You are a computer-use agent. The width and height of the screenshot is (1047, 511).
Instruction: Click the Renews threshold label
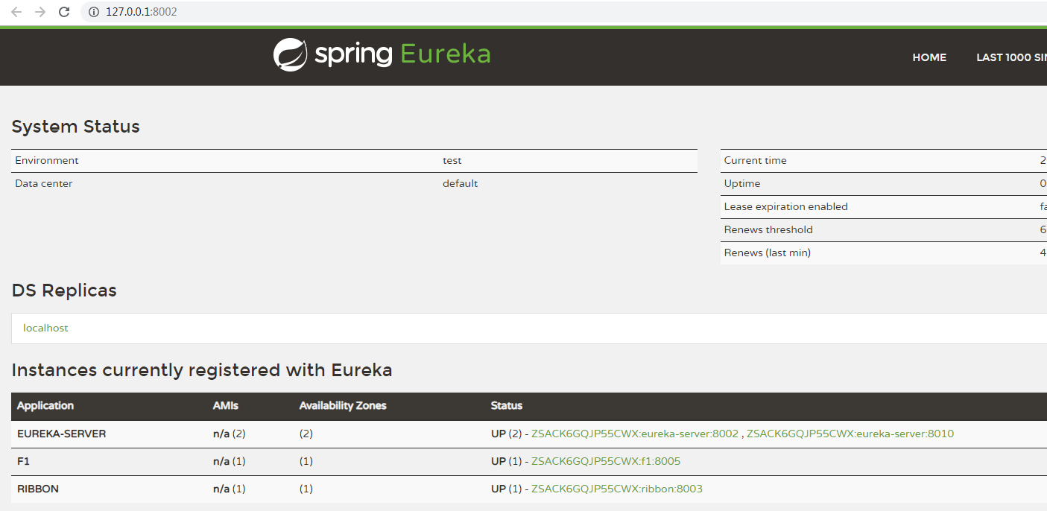point(768,229)
